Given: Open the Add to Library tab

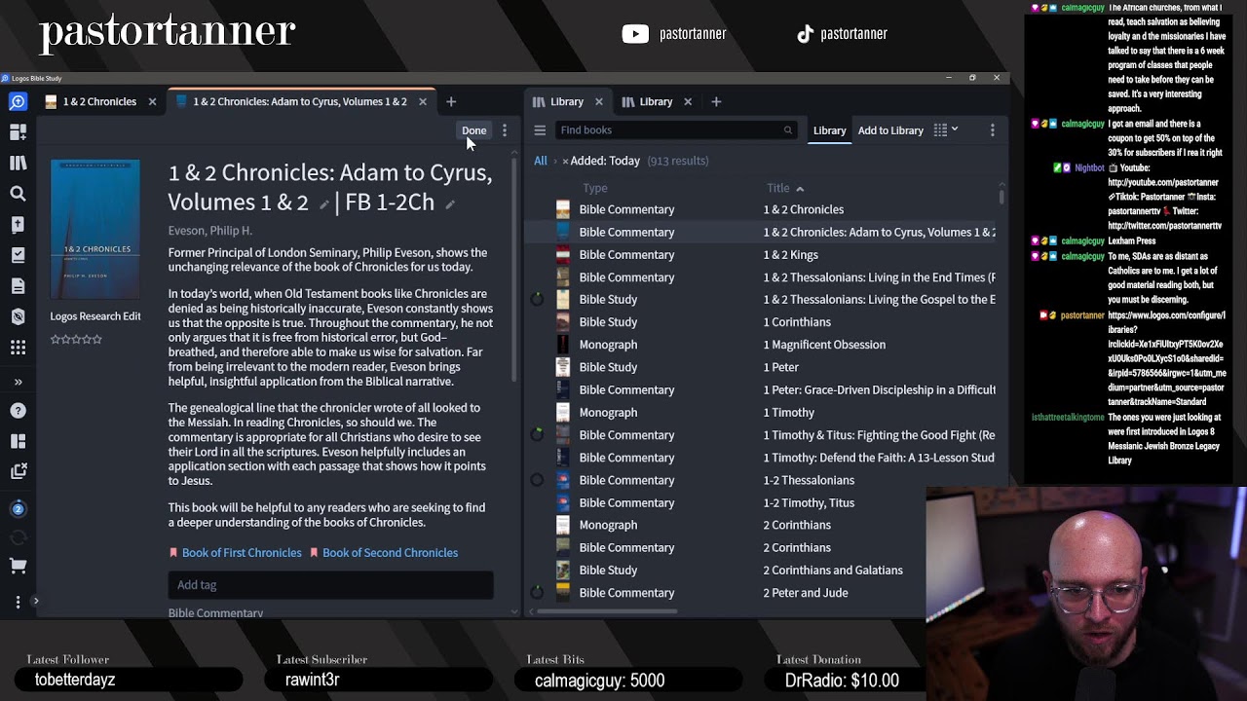Looking at the screenshot, I should click(x=890, y=130).
